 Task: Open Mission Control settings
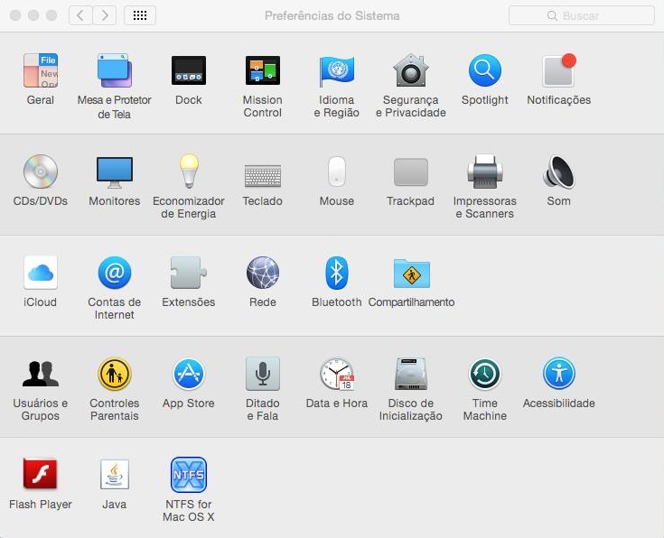pyautogui.click(x=263, y=71)
